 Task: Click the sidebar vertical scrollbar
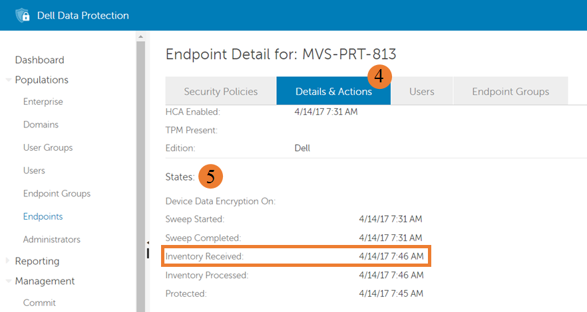point(140,166)
